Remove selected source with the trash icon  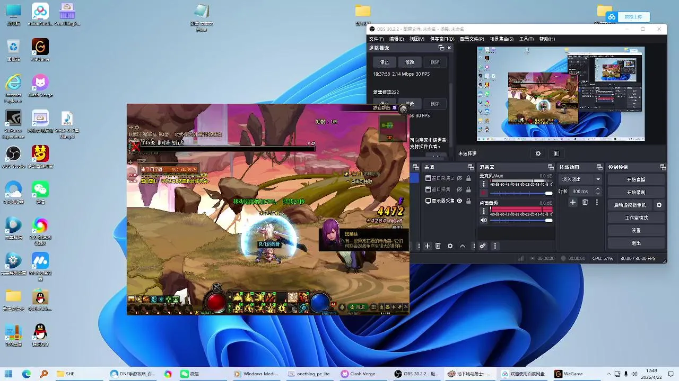tap(438, 246)
